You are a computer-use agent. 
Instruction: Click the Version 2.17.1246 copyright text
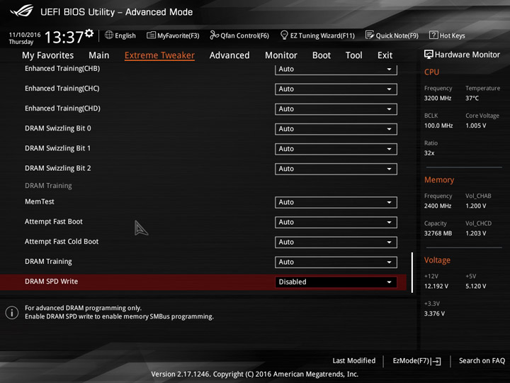coord(255,374)
